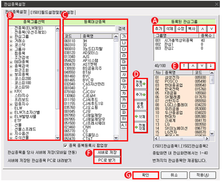Select 코스피200 in the group tree
This screenshot has height=184, width=224.
23,78
